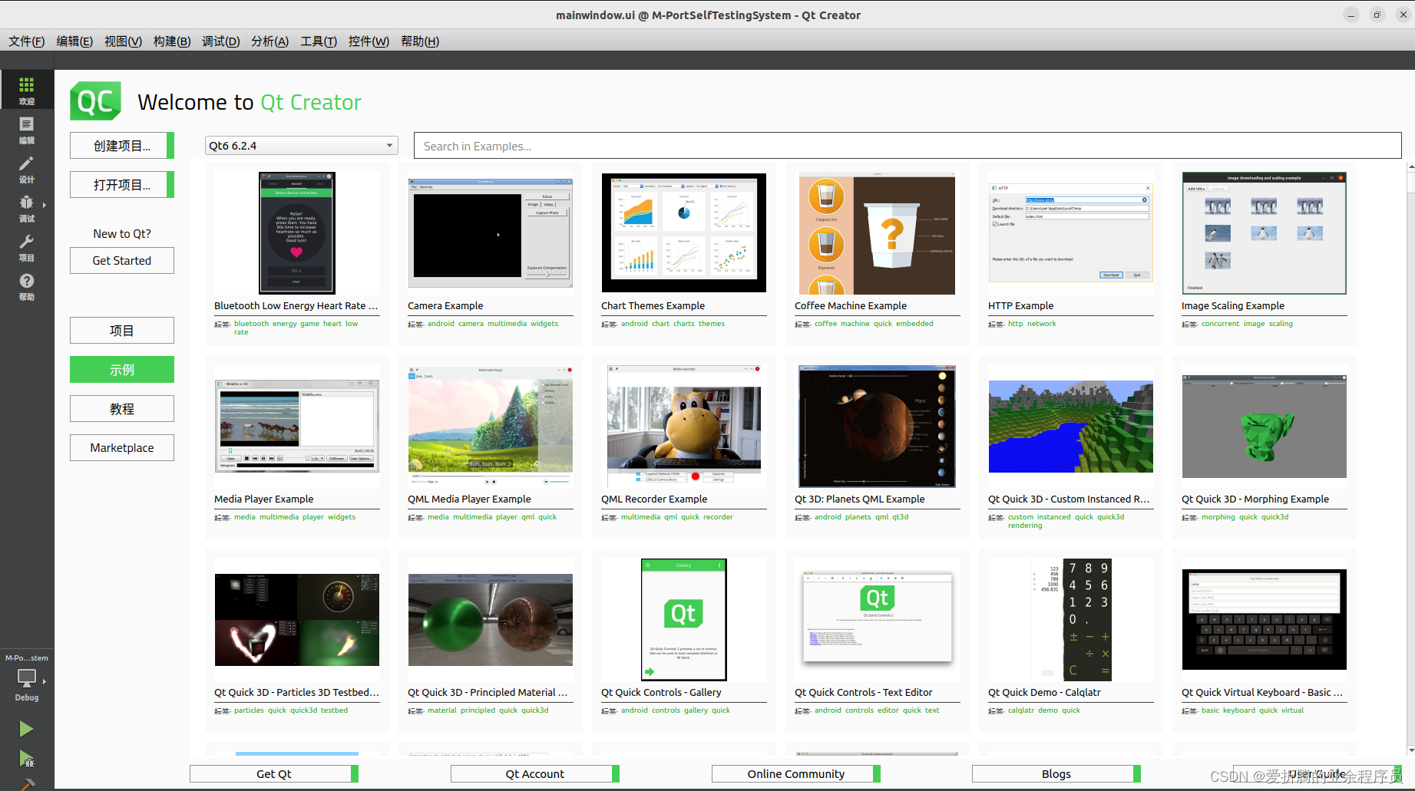Open the 编辑(E) menu

point(74,41)
